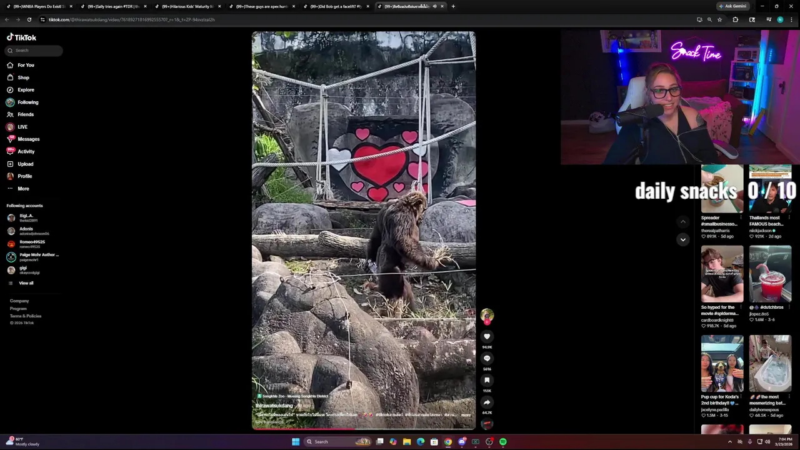The image size is (800, 450).
Task: Open the Program footer link
Action: point(18,308)
